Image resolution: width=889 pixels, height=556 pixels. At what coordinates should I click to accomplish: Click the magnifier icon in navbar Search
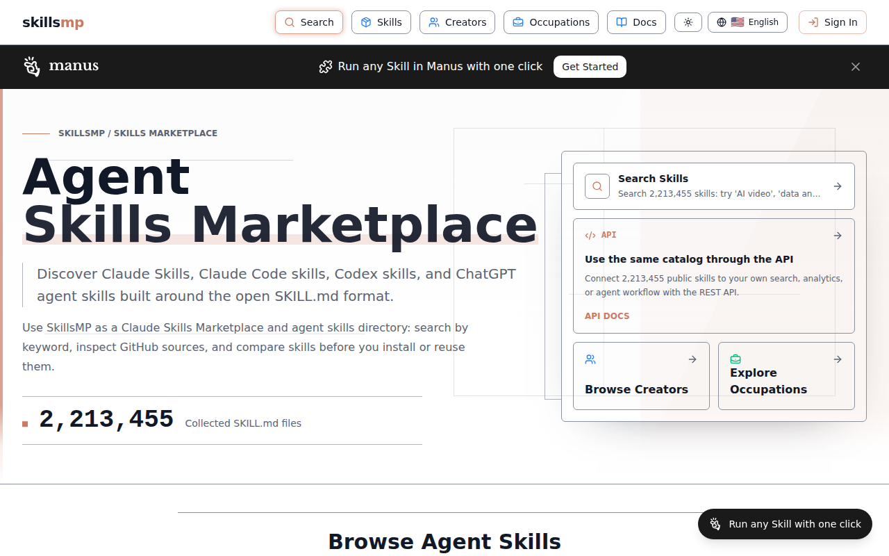(x=290, y=22)
